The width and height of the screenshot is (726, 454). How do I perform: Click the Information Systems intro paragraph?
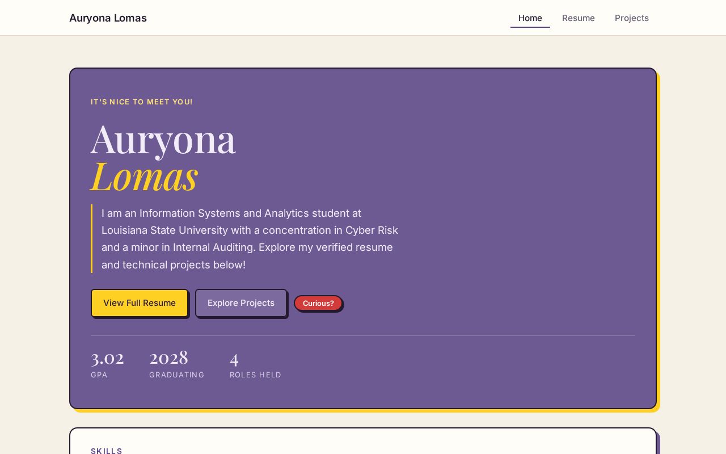[250, 239]
